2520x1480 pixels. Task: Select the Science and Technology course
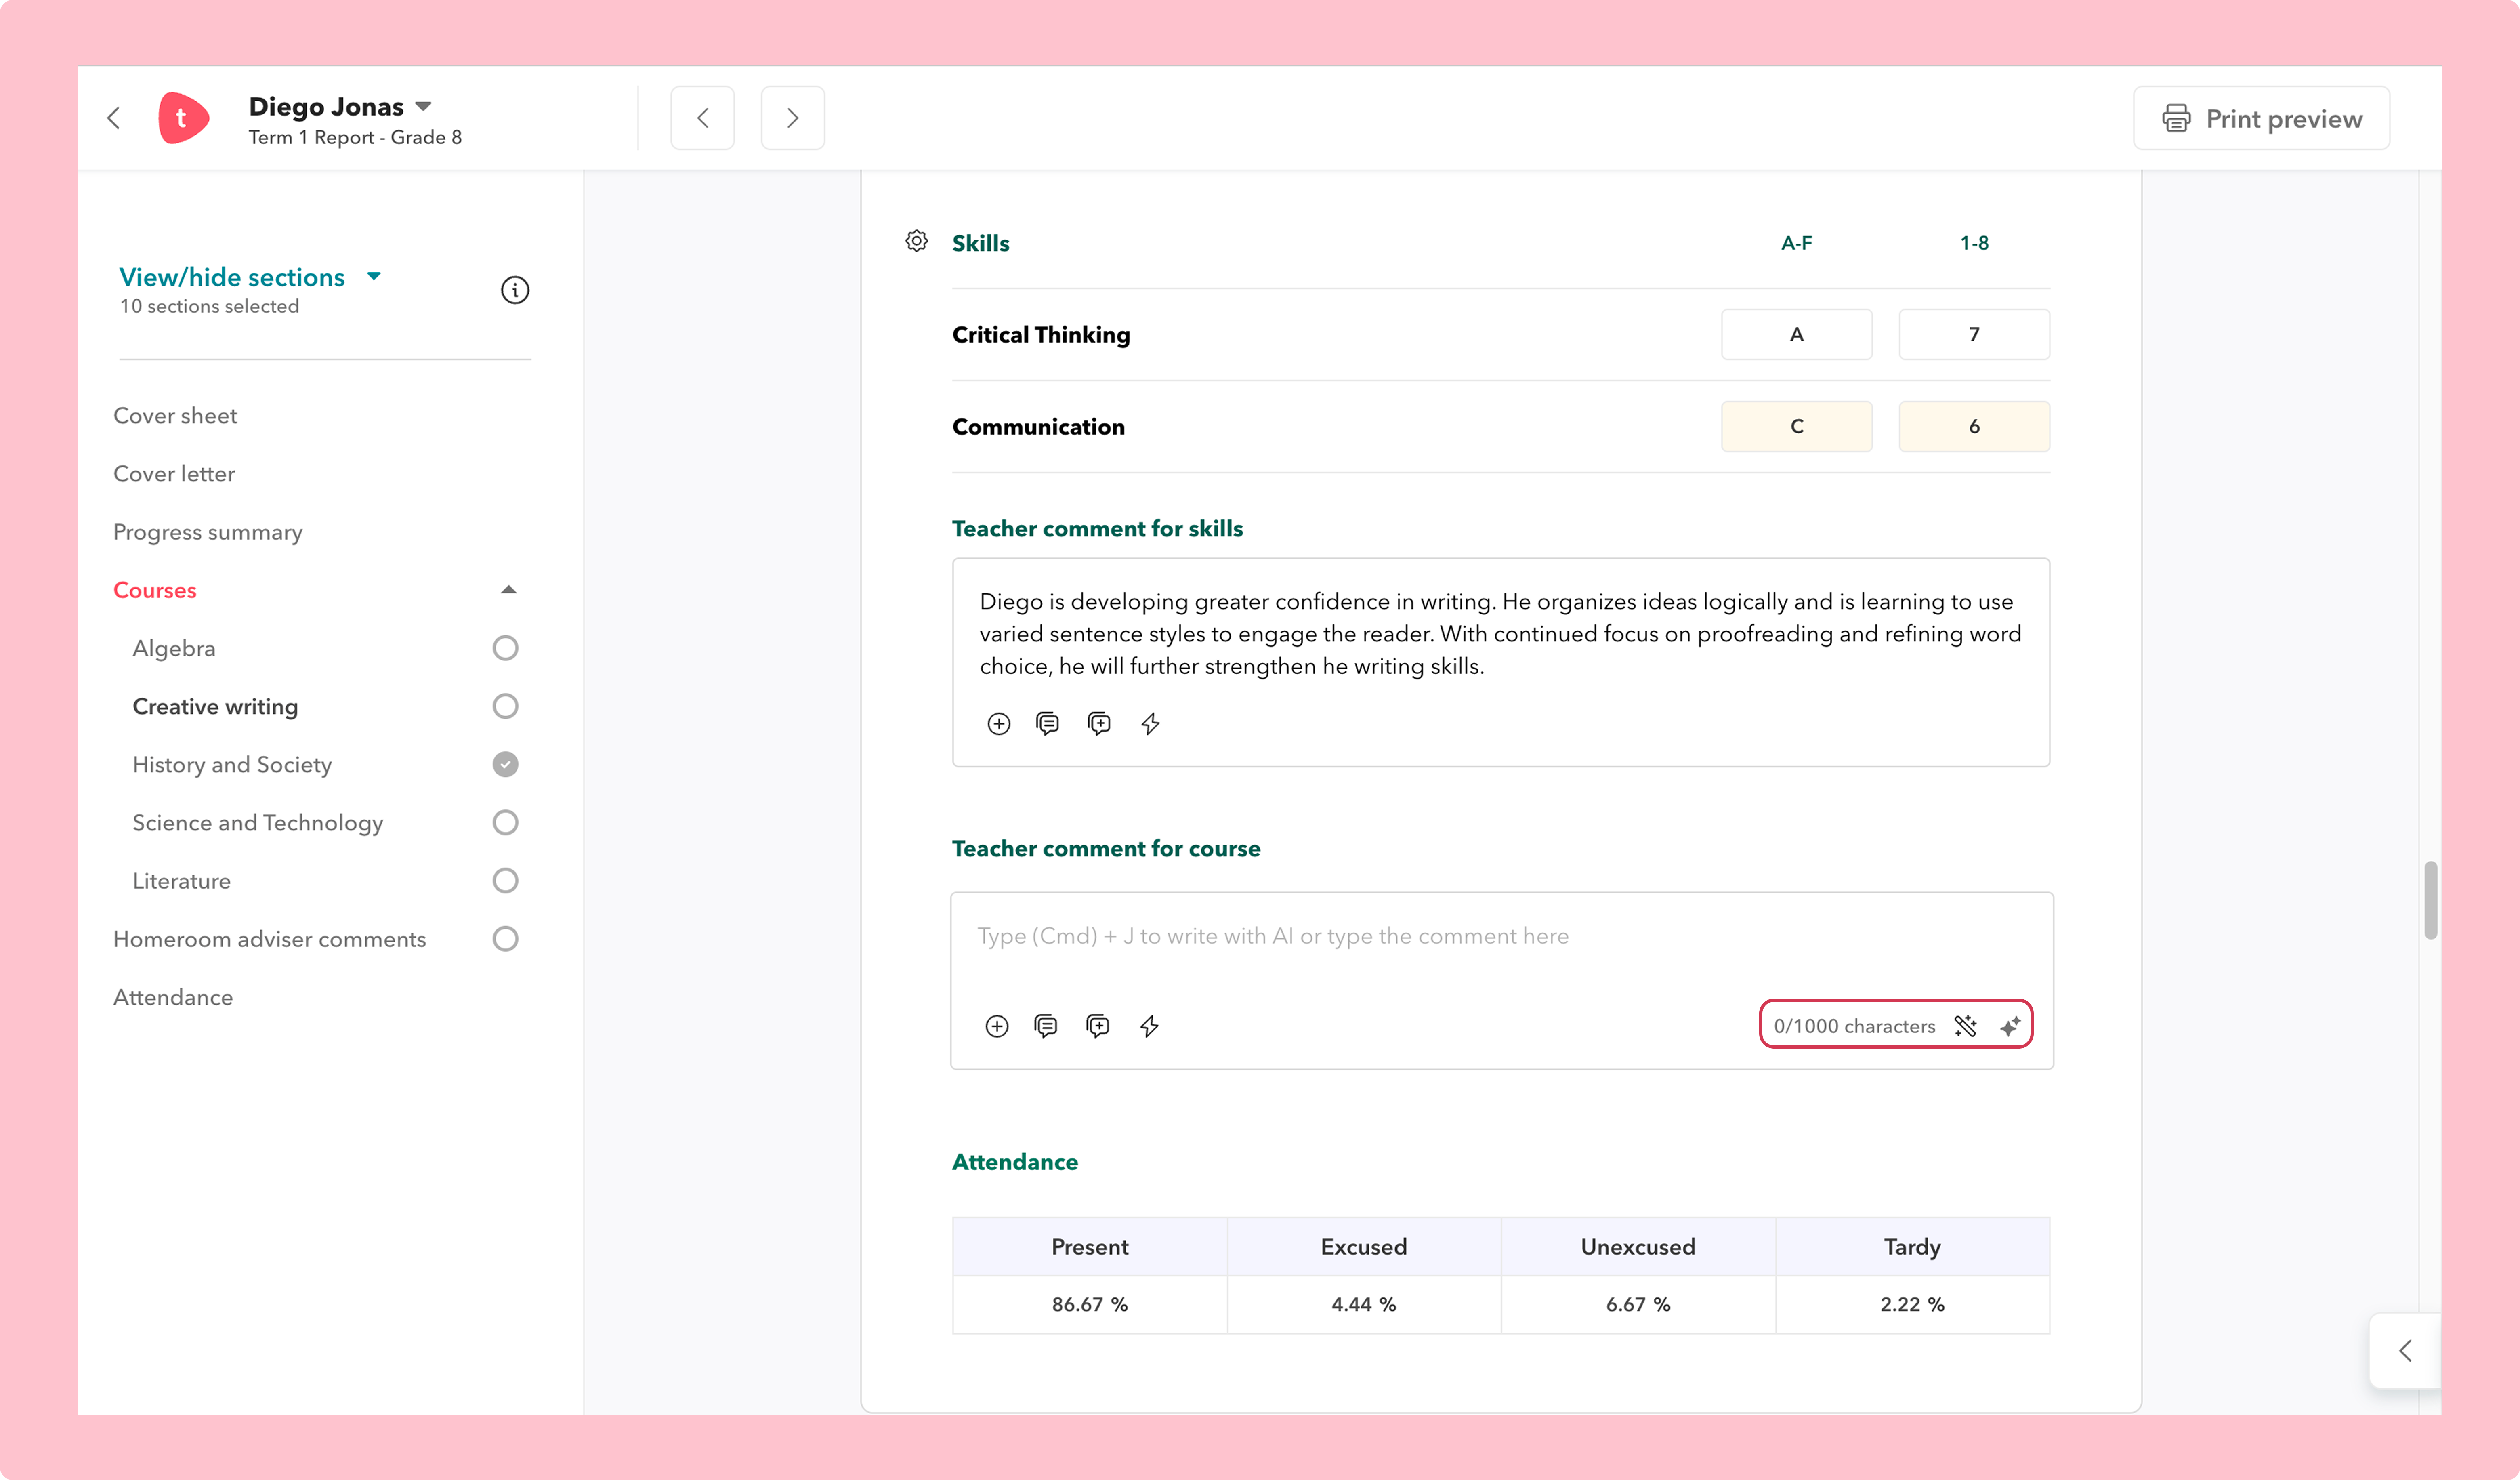[258, 823]
